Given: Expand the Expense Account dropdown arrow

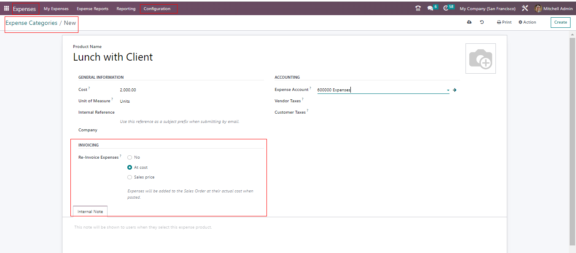Looking at the screenshot, I should 448,90.
